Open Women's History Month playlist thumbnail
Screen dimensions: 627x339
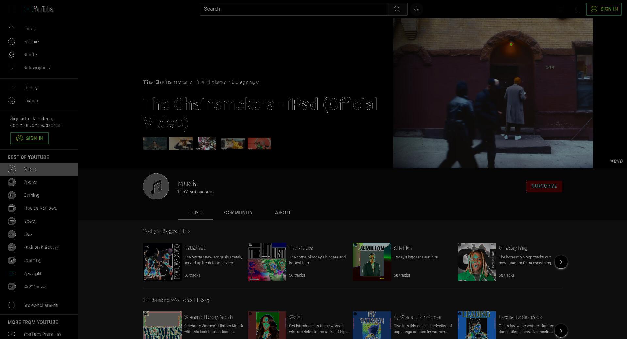tap(162, 325)
